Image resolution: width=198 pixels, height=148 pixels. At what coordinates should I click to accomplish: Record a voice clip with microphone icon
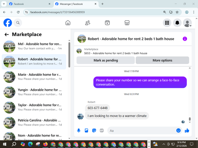79,131
